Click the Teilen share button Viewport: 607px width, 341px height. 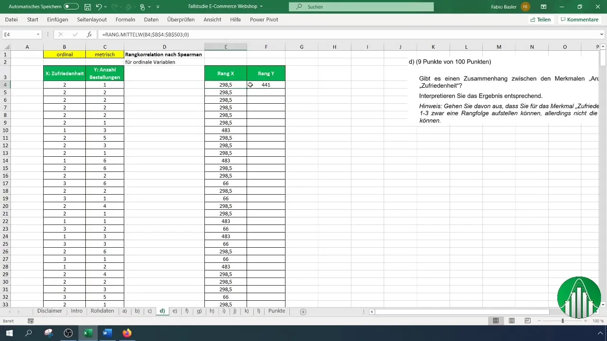(540, 19)
